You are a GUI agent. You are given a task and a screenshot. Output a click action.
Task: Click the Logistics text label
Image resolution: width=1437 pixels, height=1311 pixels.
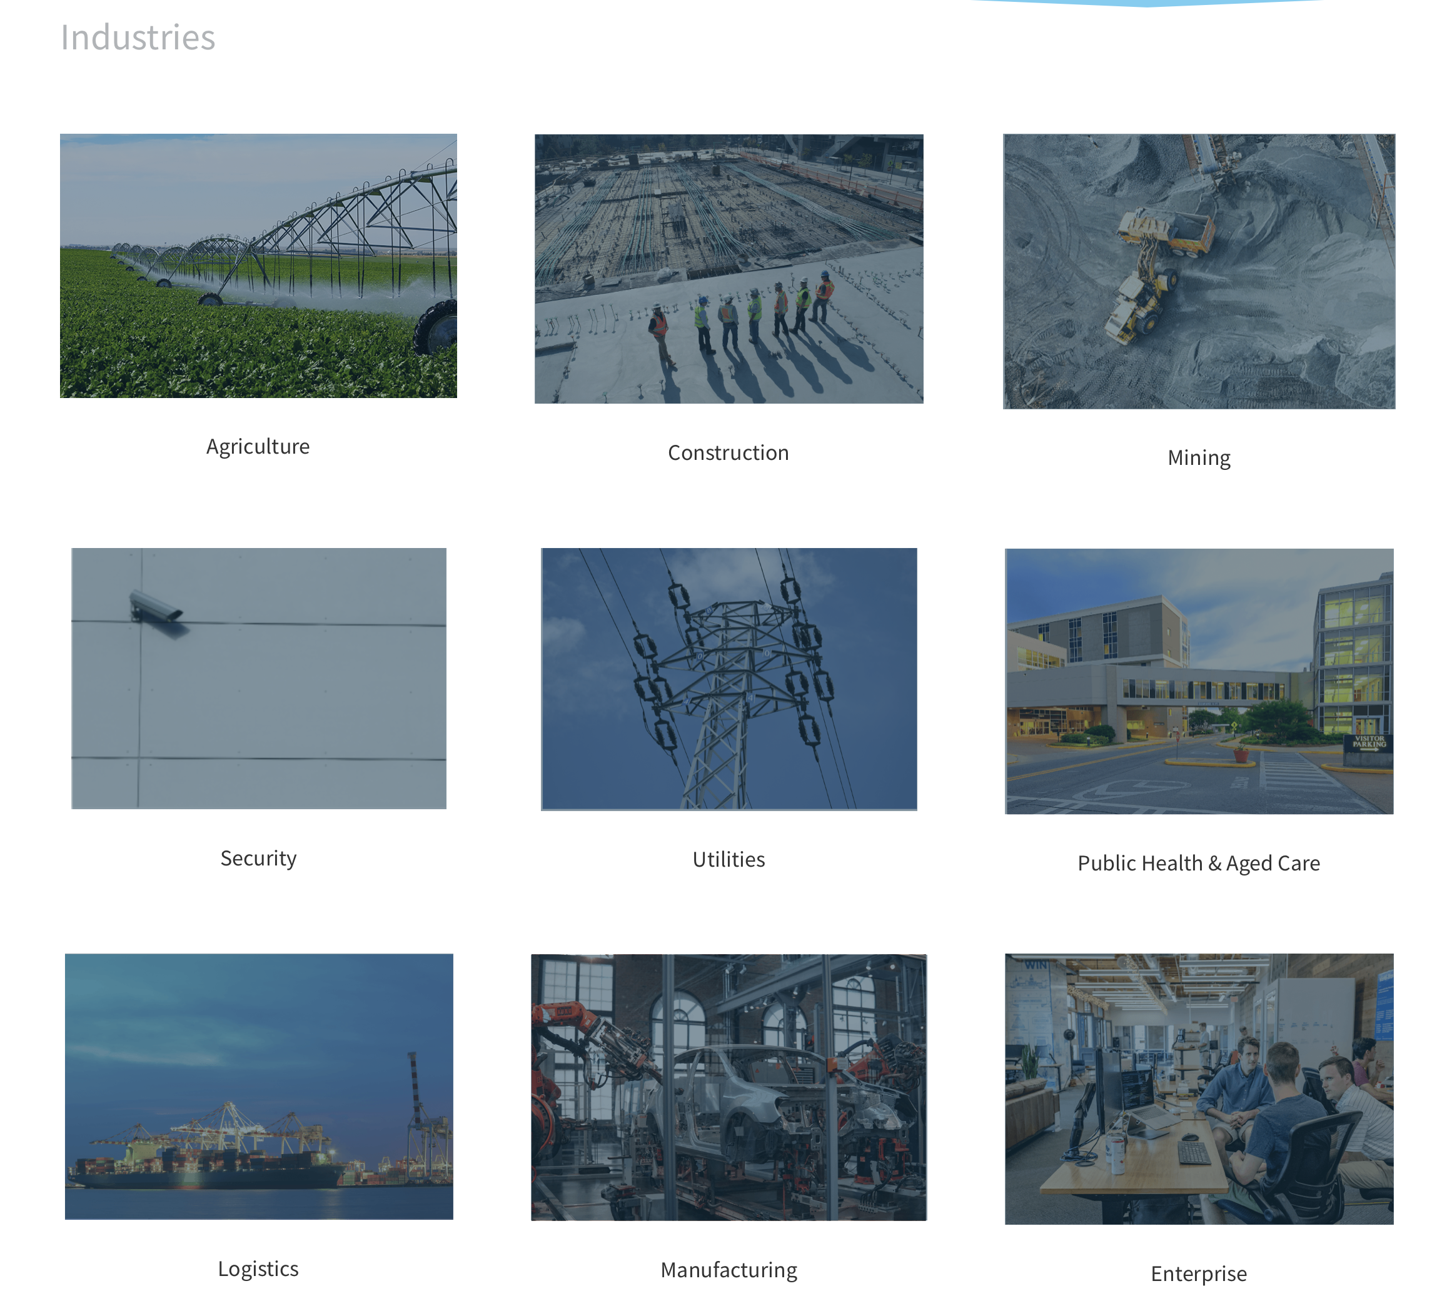[258, 1269]
